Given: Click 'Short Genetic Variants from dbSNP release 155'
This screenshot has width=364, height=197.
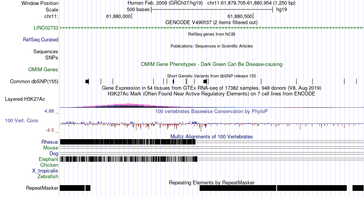Looking at the screenshot, I should click(212, 76).
